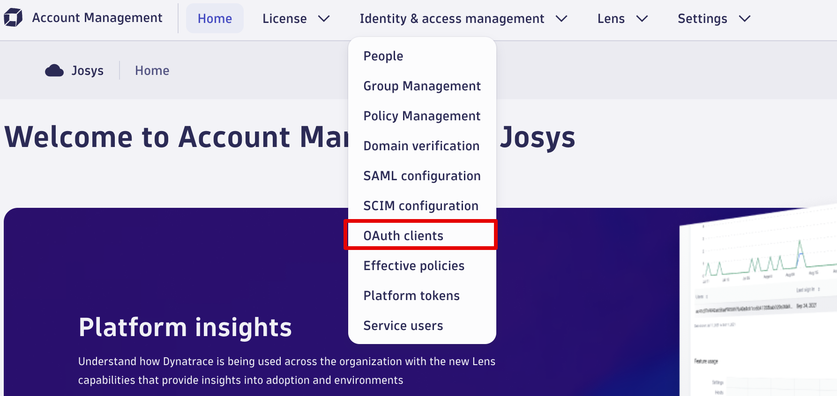The width and height of the screenshot is (837, 396).
Task: Expand the License dropdown chevron
Action: pyautogui.click(x=324, y=19)
